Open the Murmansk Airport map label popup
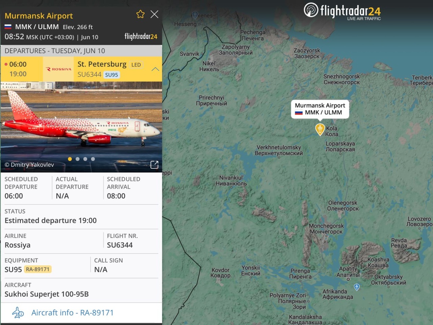433x325 pixels. [x=320, y=109]
